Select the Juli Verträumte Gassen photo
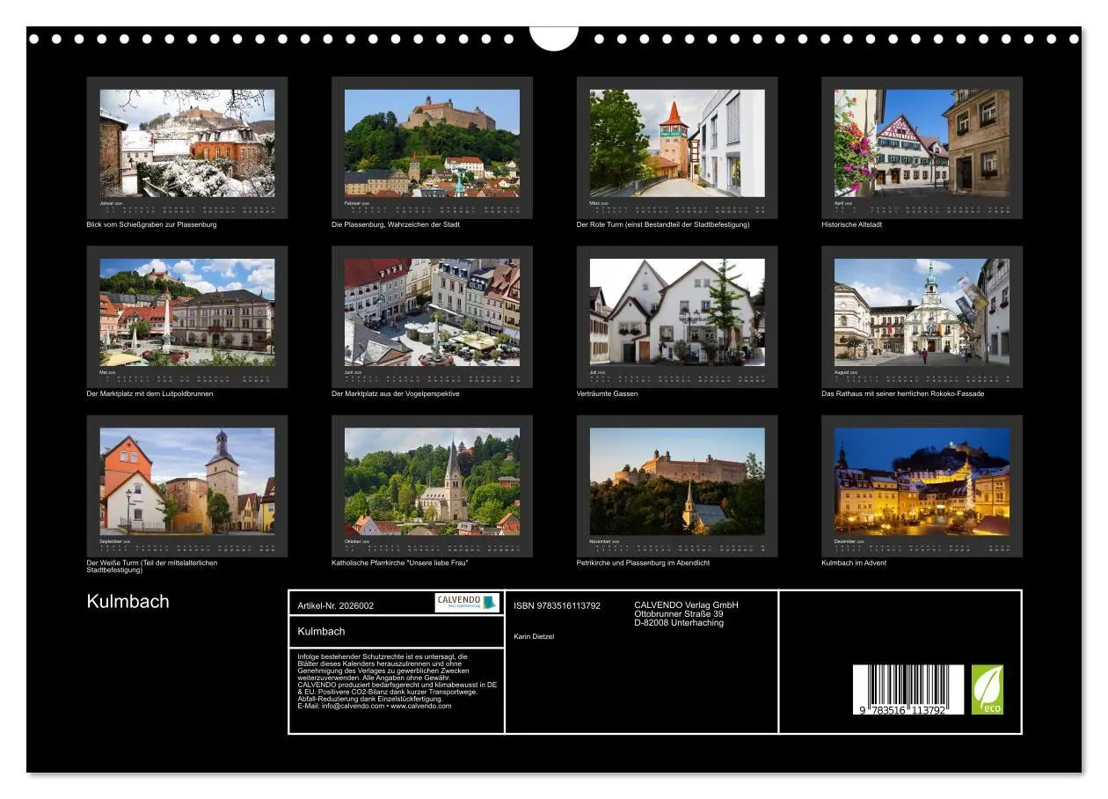Screen dimensions: 1108x799 [x=677, y=312]
